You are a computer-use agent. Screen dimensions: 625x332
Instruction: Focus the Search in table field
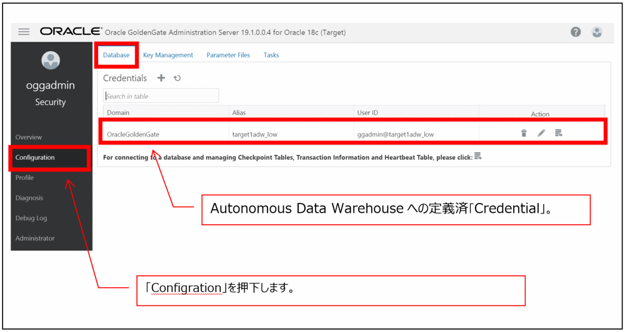point(161,96)
